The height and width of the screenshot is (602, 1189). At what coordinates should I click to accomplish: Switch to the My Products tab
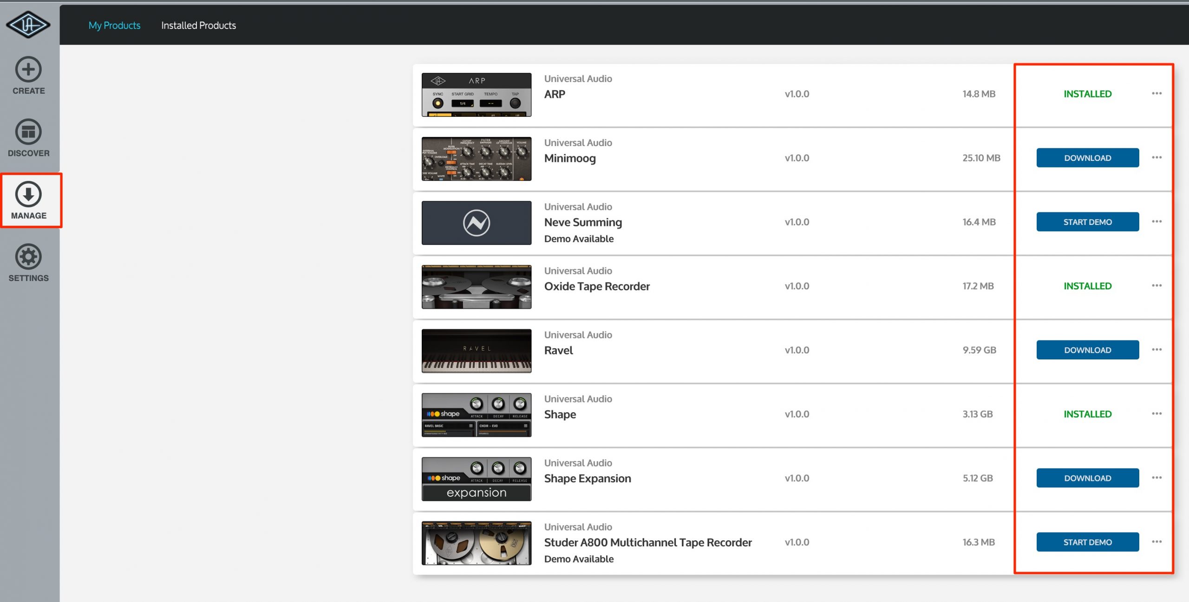(x=114, y=26)
